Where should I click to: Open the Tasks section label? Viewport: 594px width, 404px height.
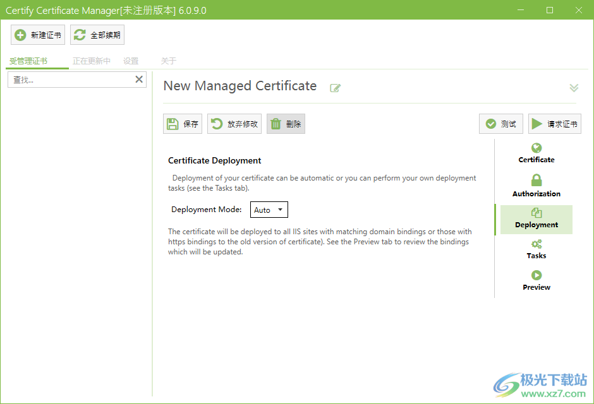(x=536, y=256)
